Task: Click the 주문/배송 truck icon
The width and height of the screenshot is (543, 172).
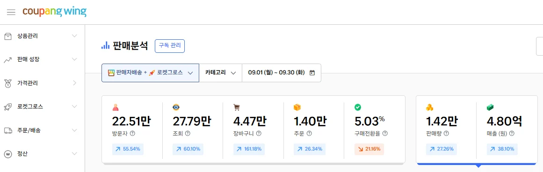Action: tap(7, 130)
